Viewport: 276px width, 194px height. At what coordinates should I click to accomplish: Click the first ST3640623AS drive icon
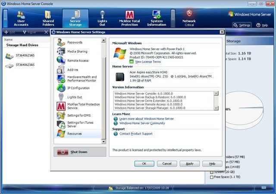coord(9,56)
